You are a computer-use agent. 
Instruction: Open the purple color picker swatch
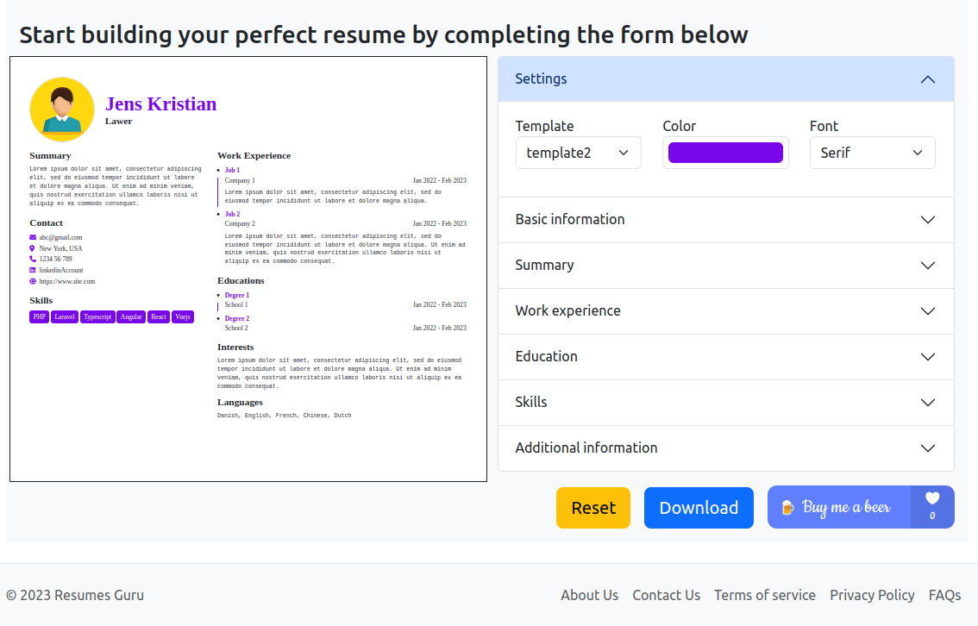coord(725,153)
